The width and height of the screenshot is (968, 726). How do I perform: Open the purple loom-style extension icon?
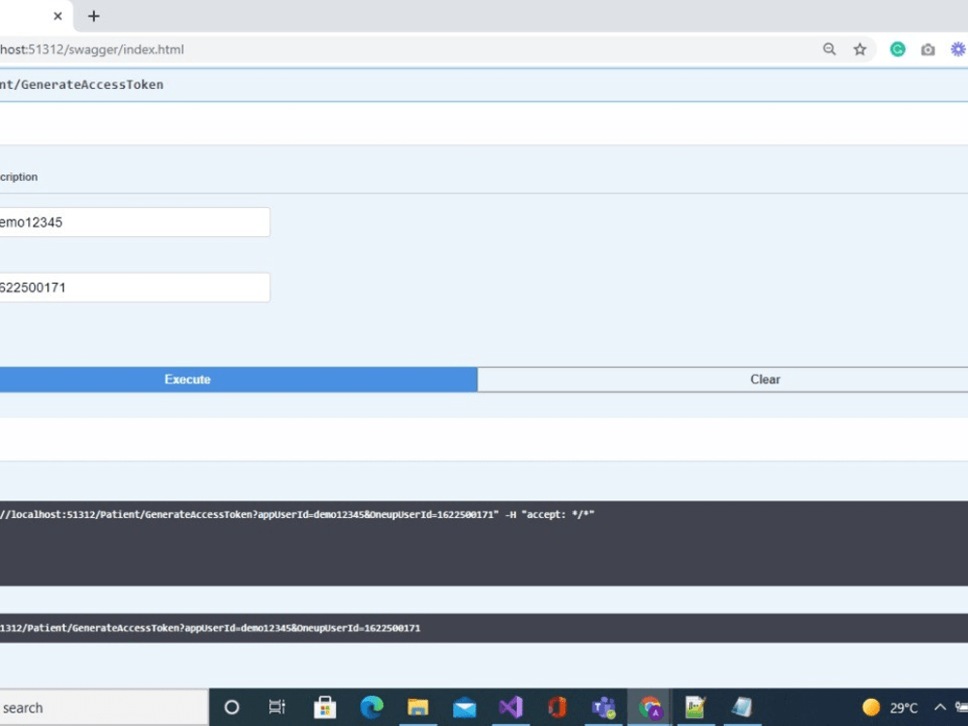(x=958, y=48)
